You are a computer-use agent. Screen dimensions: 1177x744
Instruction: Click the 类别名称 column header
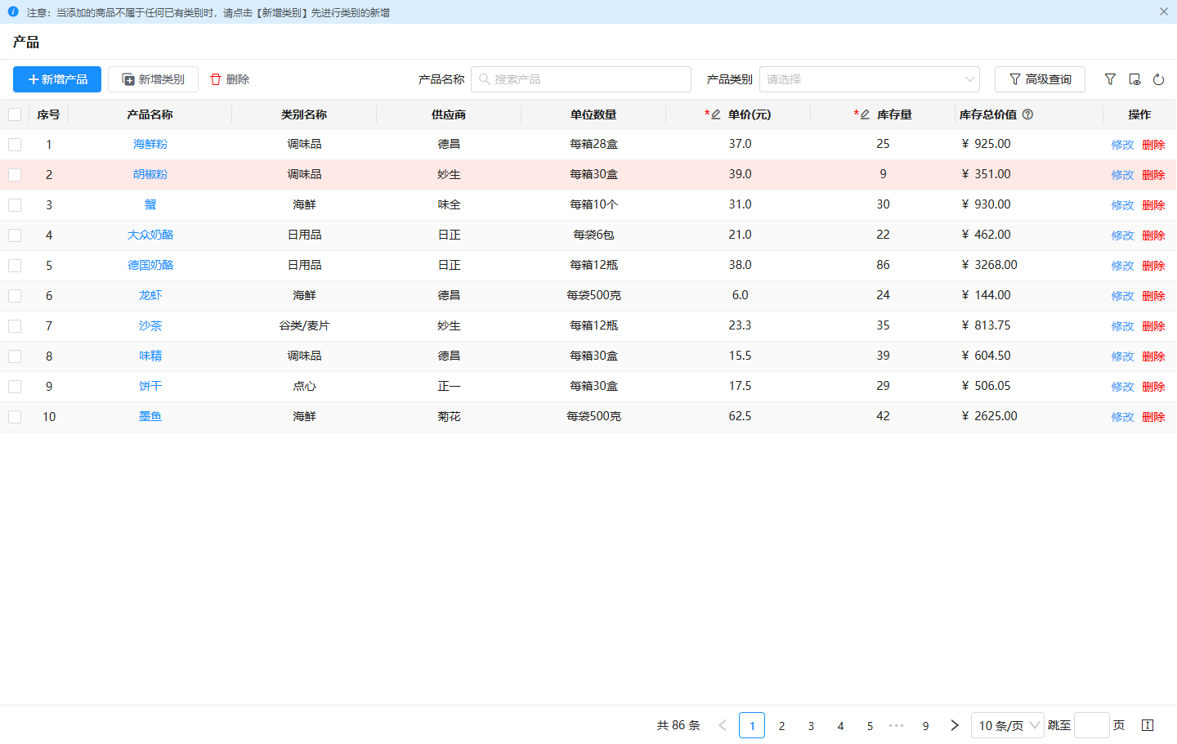[x=304, y=114]
